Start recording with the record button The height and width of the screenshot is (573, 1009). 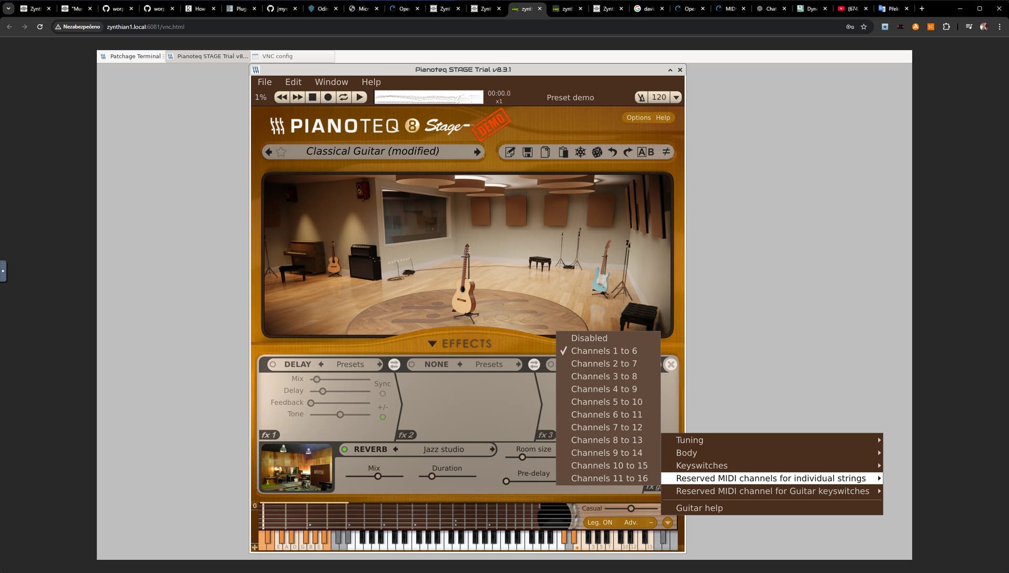pos(328,97)
